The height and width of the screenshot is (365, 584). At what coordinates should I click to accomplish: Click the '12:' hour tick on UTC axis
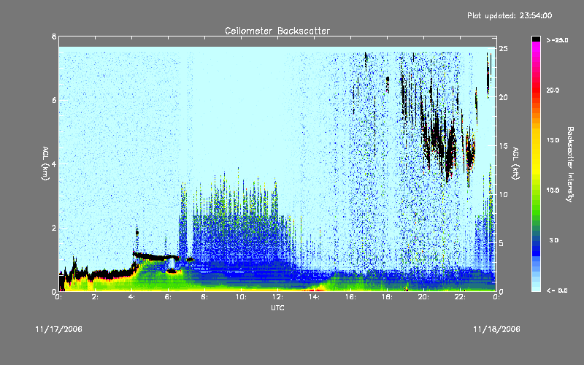click(x=277, y=297)
